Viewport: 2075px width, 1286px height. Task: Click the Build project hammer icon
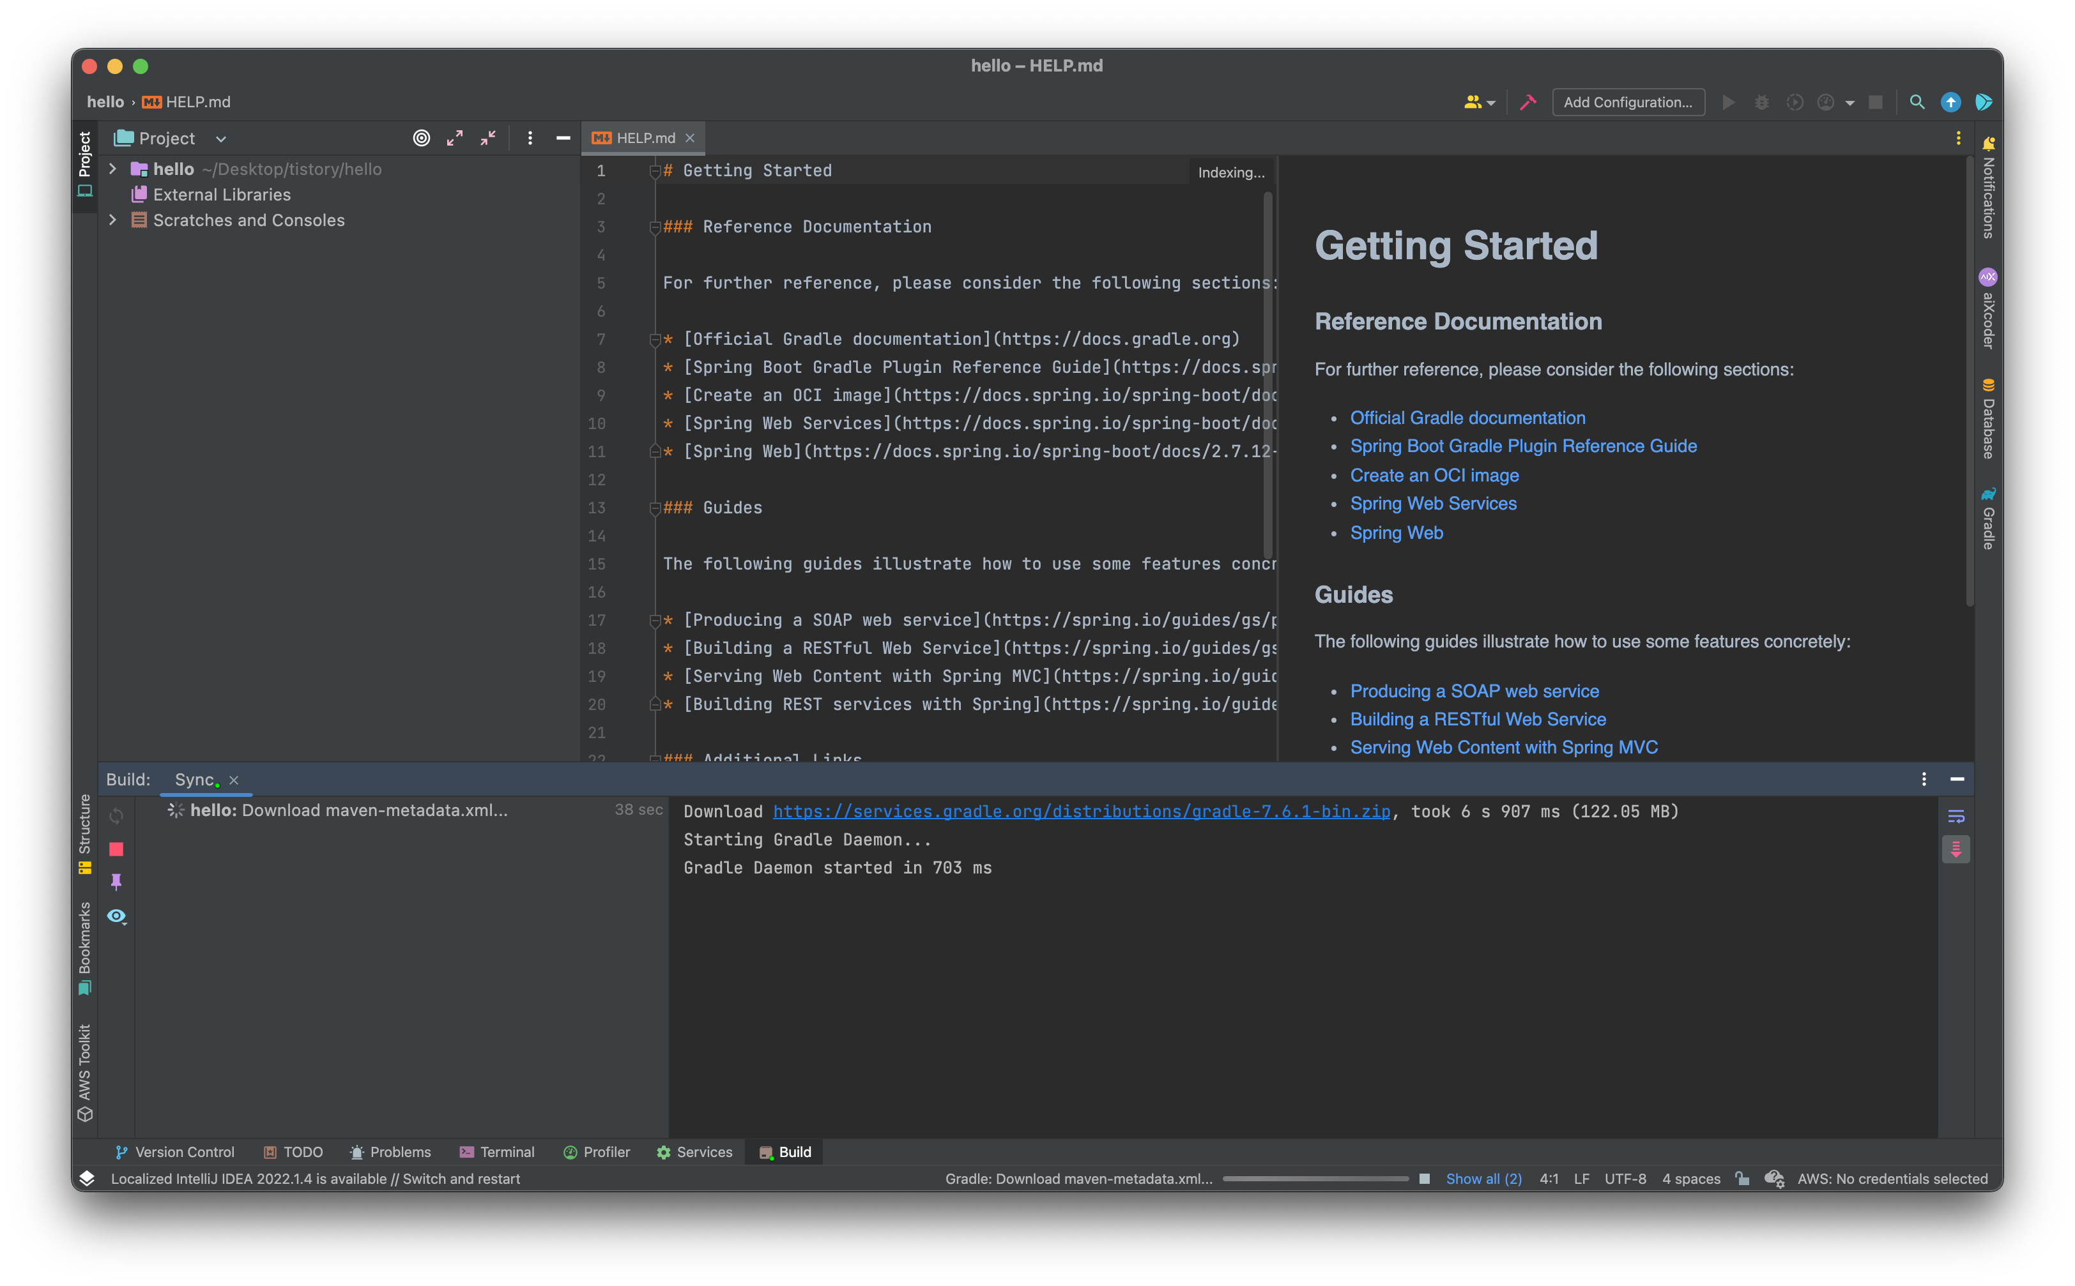(x=1528, y=102)
